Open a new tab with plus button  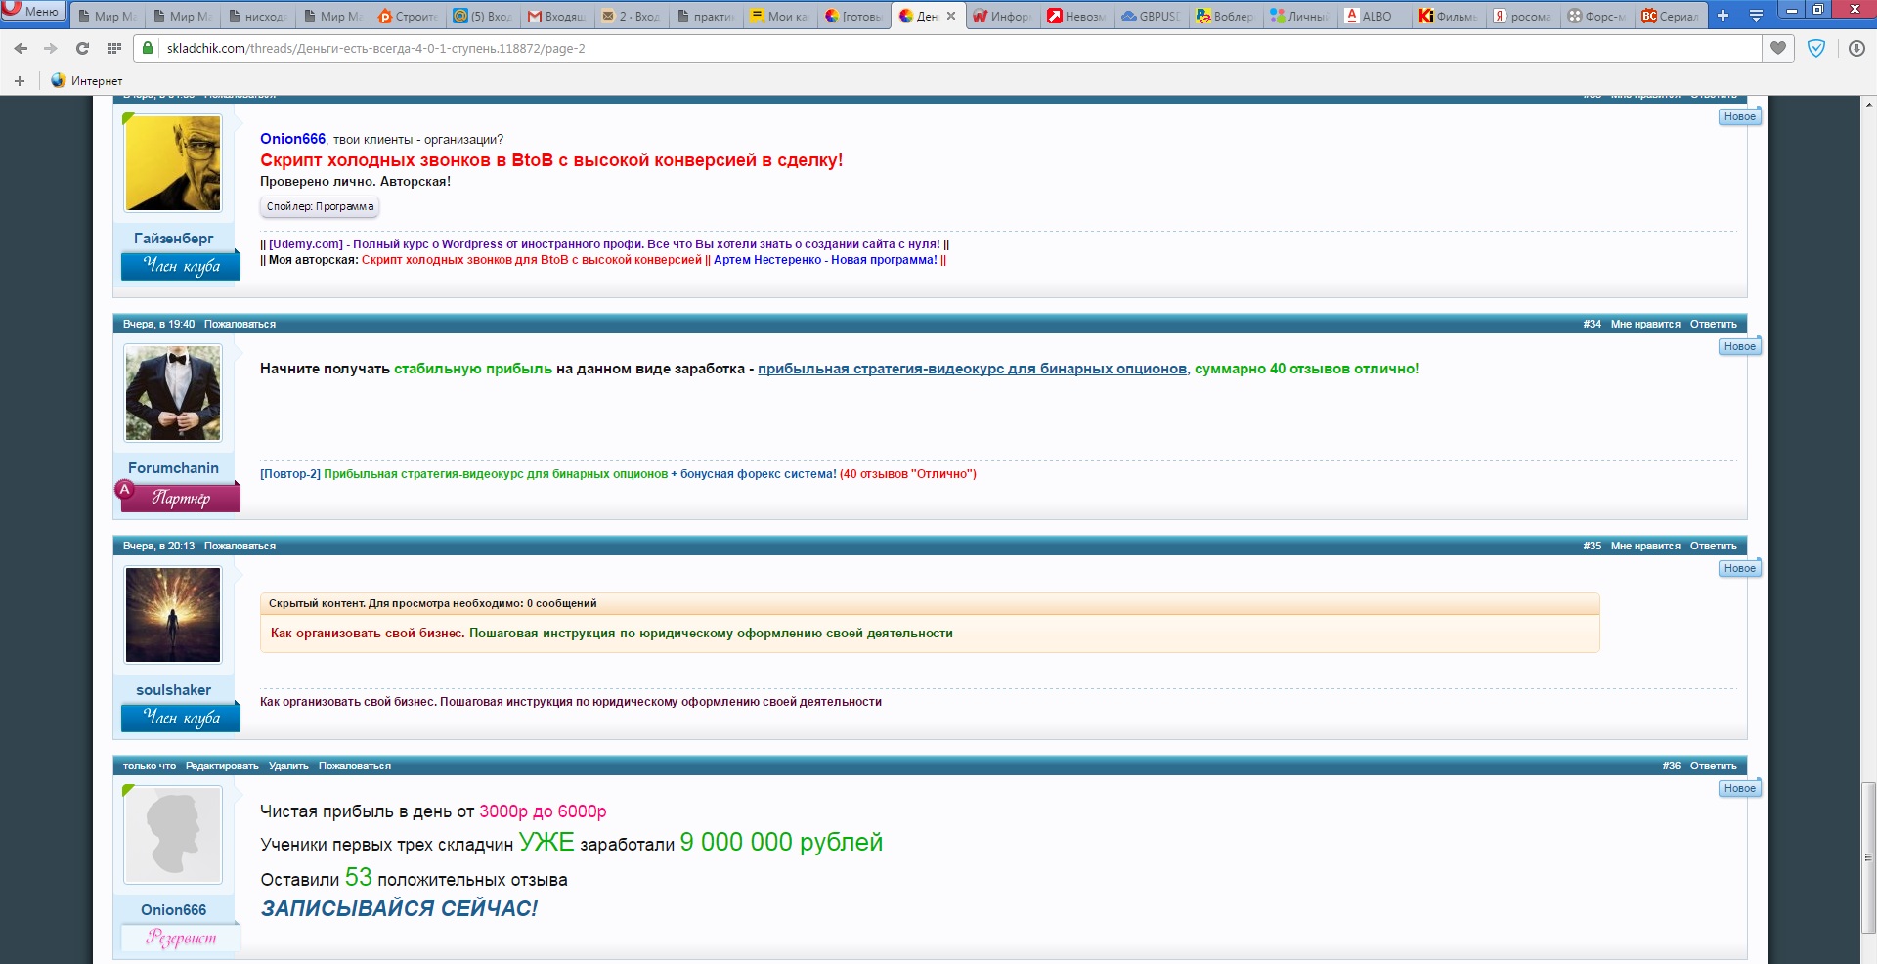click(x=1723, y=16)
